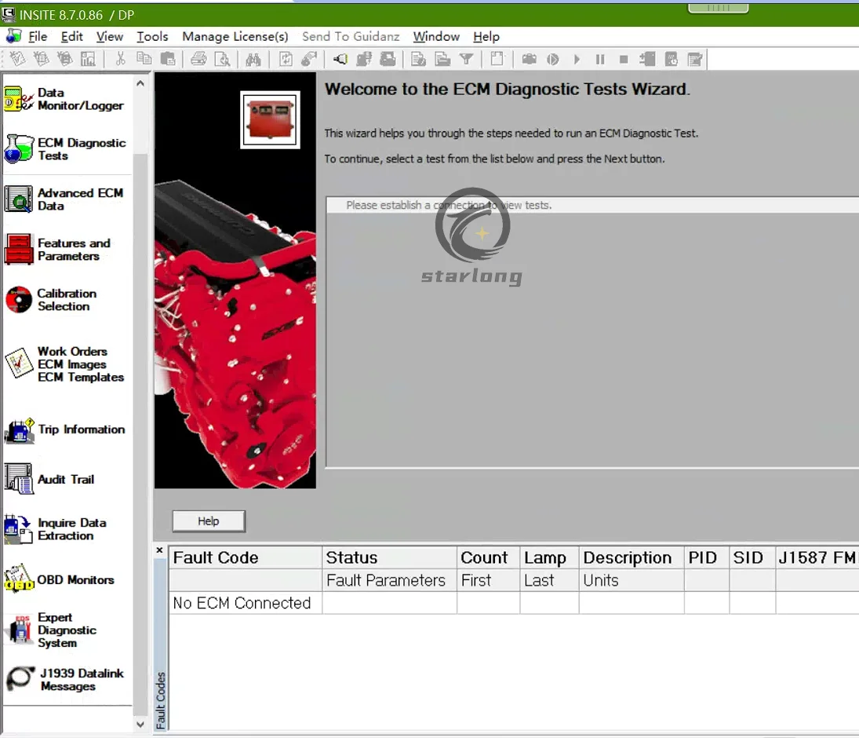Open Expert Diagnostic System

coord(65,630)
